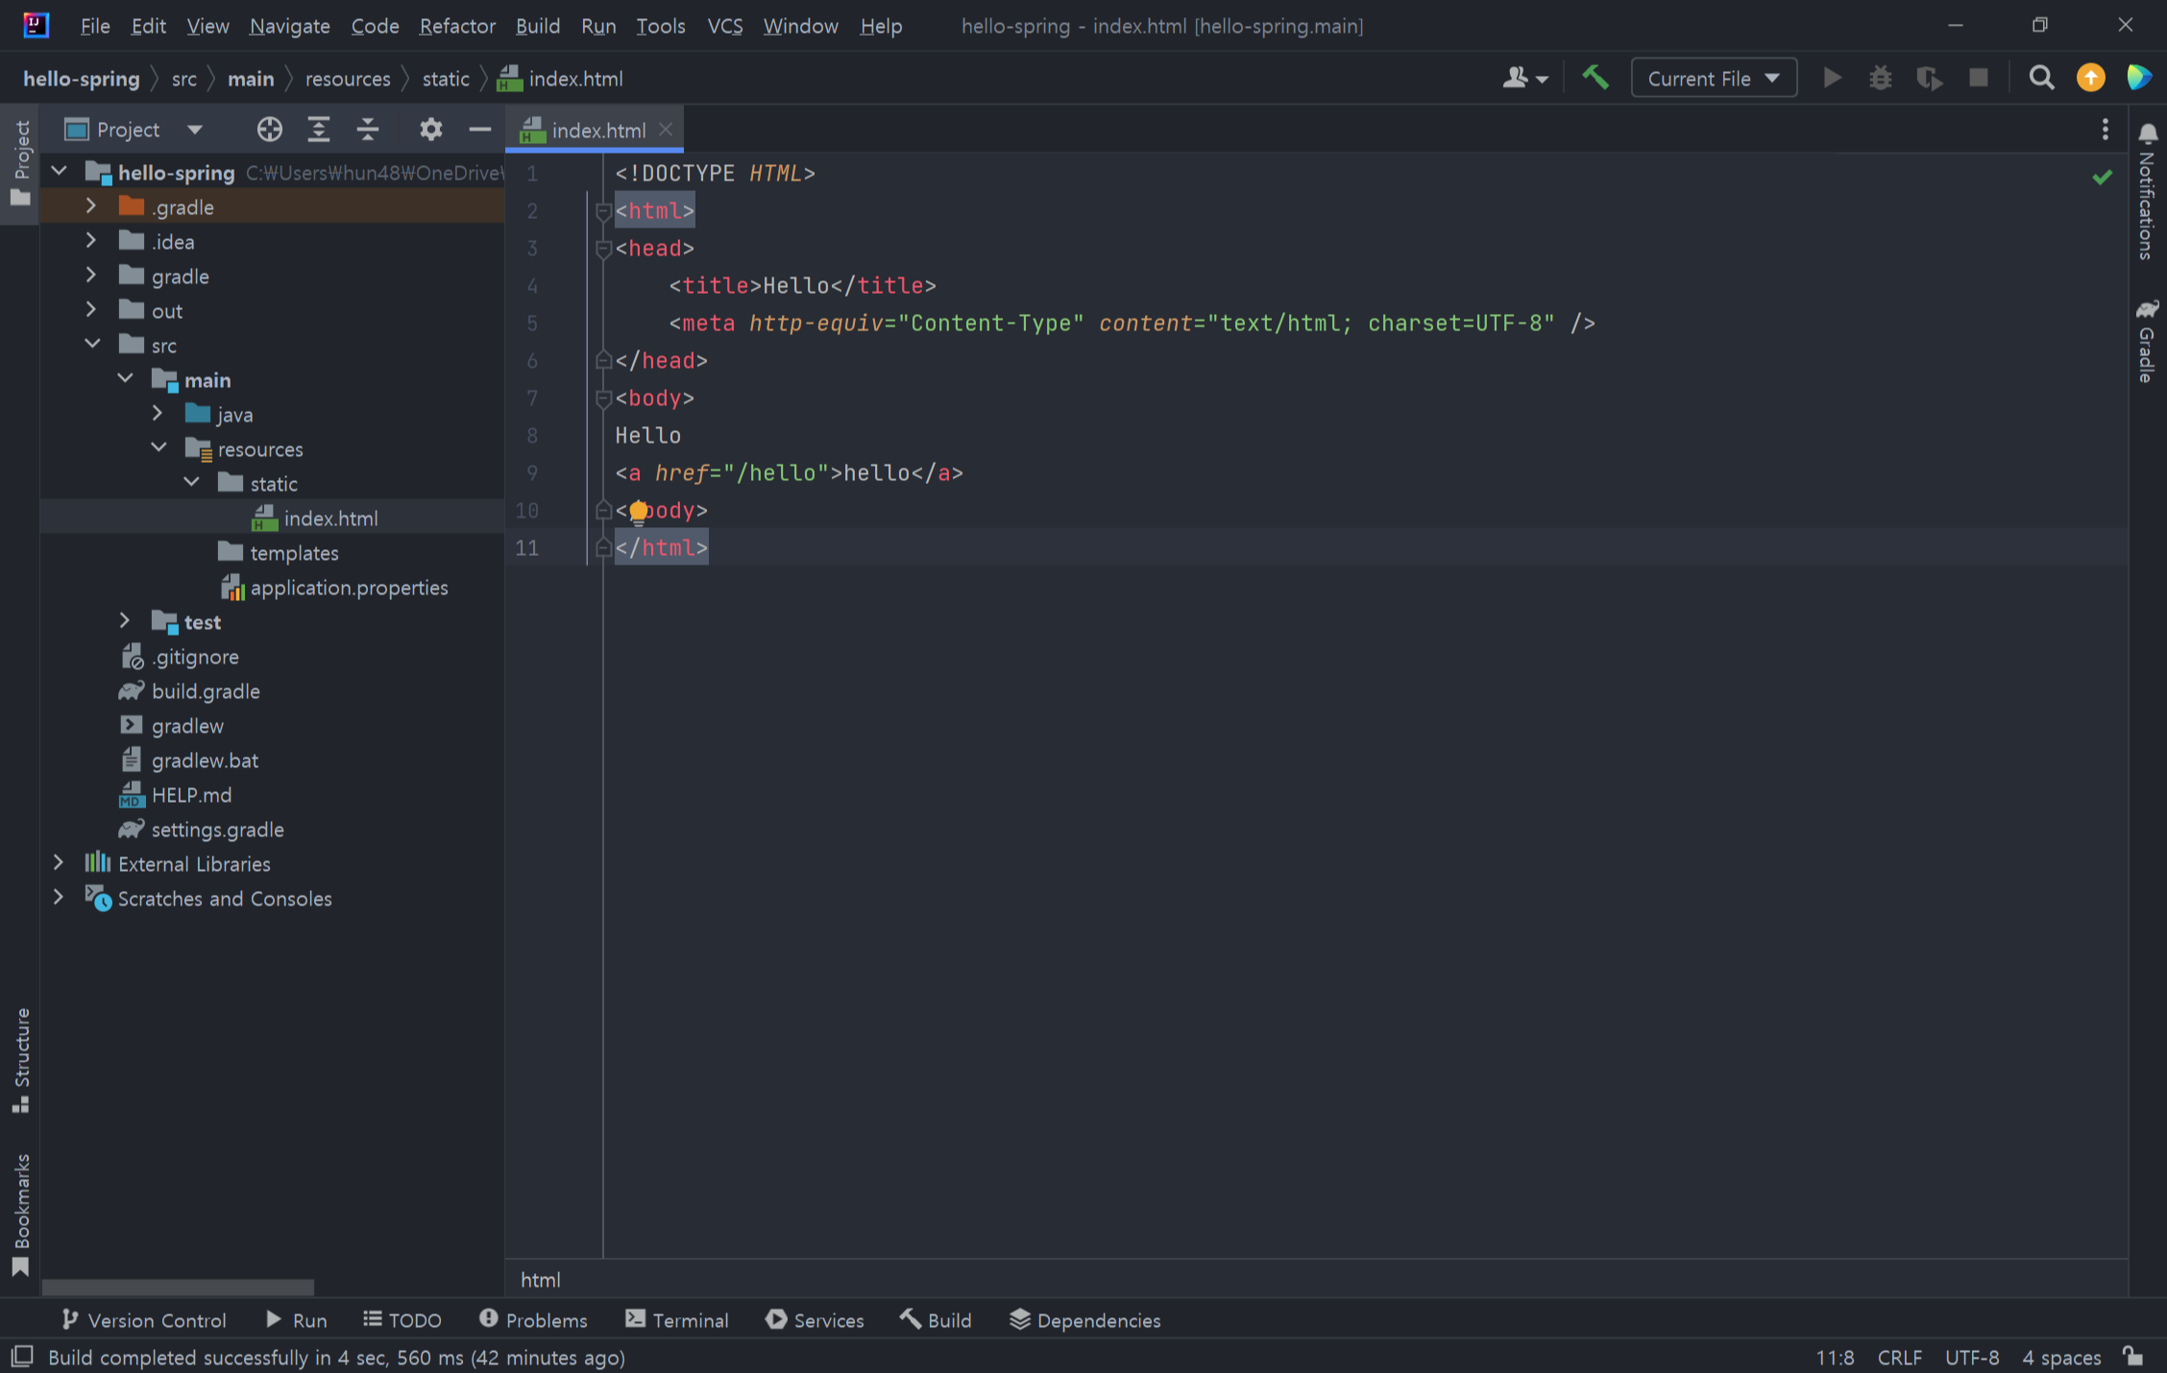Click the Project panel horizontal scrollbar
2167x1373 pixels.
pos(178,1286)
